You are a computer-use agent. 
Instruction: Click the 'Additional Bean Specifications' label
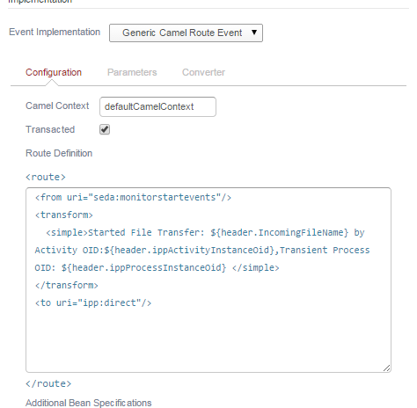click(89, 403)
